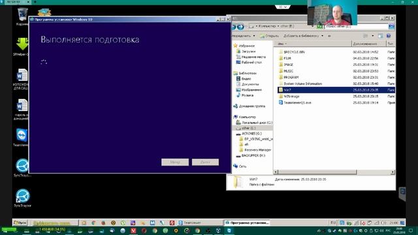
Task: Select the PROGRAM folder row
Action: pos(336,77)
